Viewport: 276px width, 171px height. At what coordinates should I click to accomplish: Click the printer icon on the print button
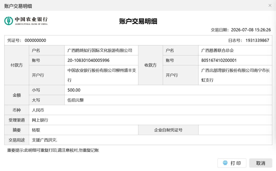[x=225, y=163]
